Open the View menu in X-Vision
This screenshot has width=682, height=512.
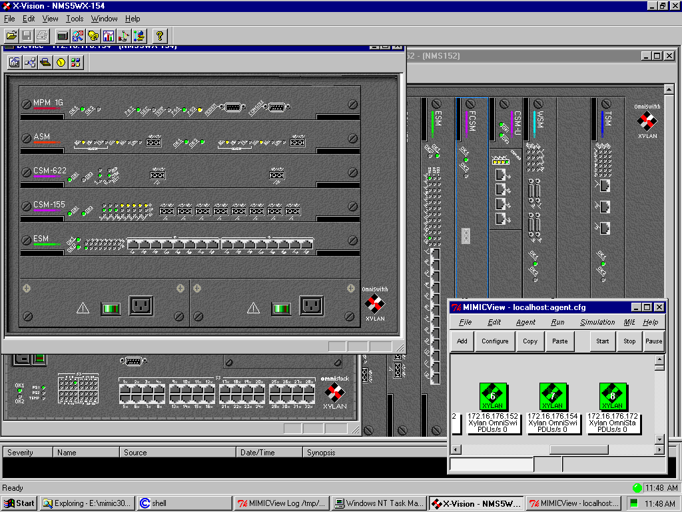pyautogui.click(x=50, y=19)
